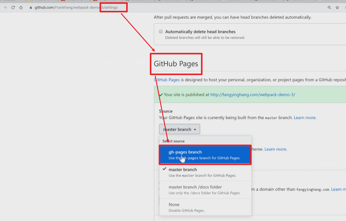Viewport: 346px width, 221px height.
Task: Enable Automatically delete head branches checkbox
Action: pyautogui.click(x=161, y=31)
